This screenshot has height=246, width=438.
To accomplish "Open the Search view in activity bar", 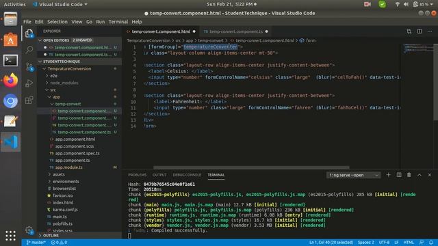I will coord(29,50).
